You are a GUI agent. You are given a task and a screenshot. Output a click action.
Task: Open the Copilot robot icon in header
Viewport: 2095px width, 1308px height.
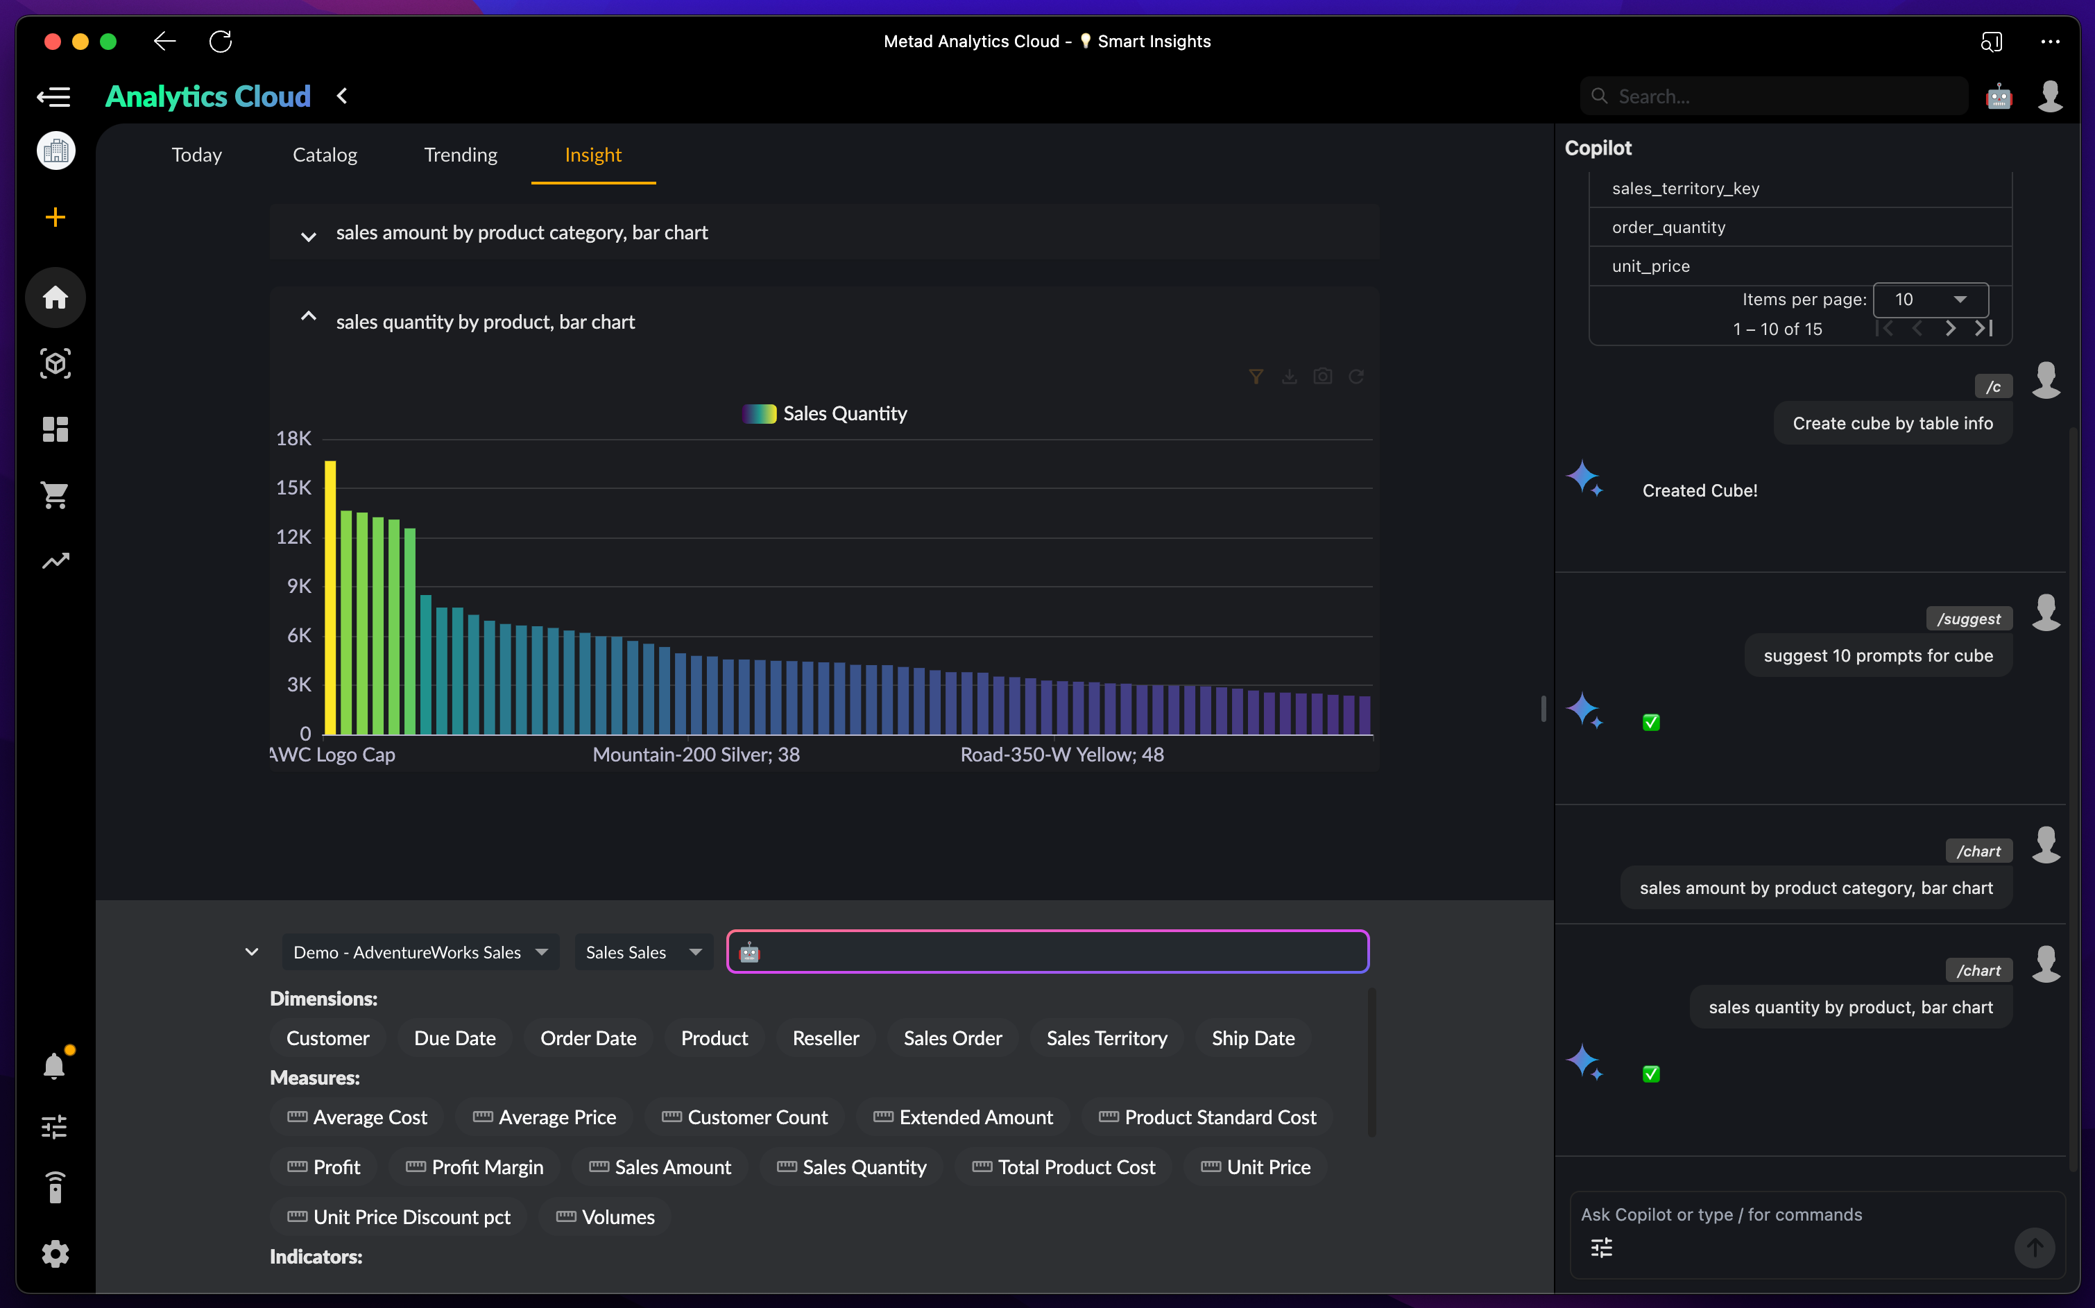pos(1998,96)
